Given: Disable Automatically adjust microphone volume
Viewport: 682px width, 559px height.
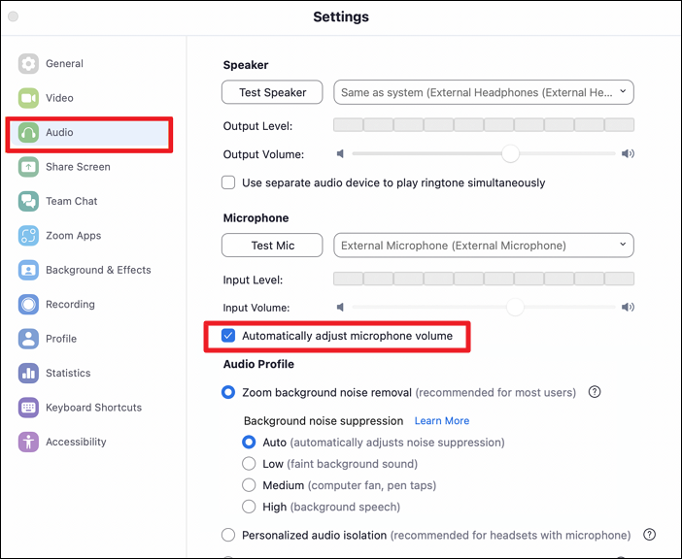Looking at the screenshot, I should 228,336.
